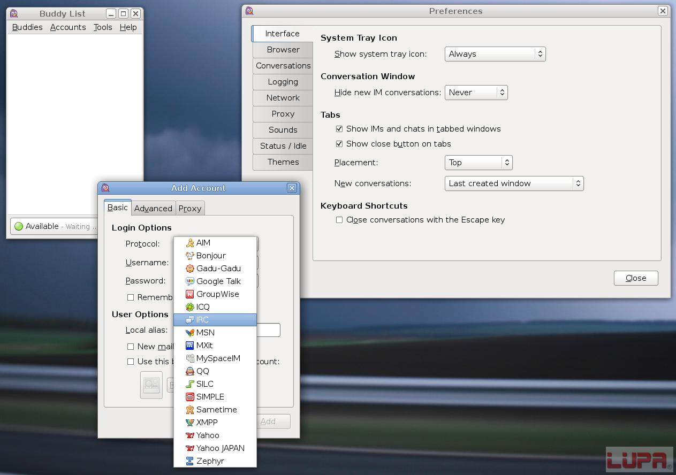Open the Browser preferences tab
The height and width of the screenshot is (475, 676).
tap(283, 50)
